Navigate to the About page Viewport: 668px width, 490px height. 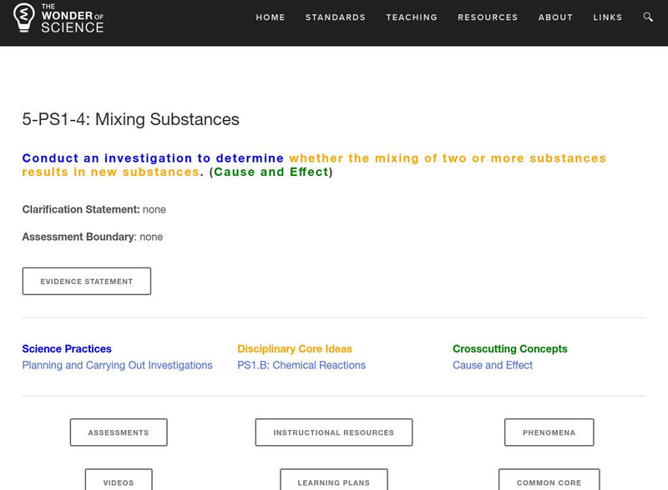[555, 17]
